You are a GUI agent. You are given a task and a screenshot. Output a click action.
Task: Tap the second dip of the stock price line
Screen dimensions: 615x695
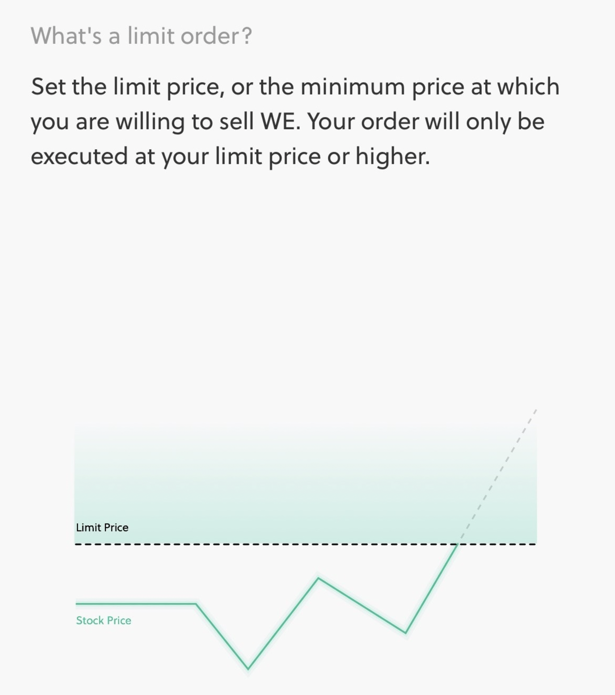pyautogui.click(x=405, y=633)
